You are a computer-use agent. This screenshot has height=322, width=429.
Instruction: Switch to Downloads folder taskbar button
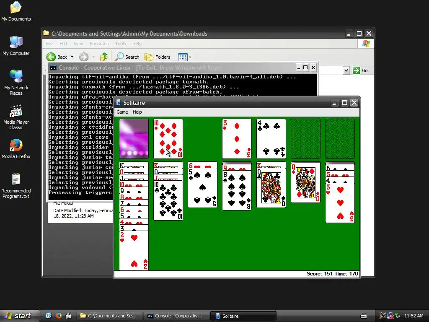(x=109, y=316)
